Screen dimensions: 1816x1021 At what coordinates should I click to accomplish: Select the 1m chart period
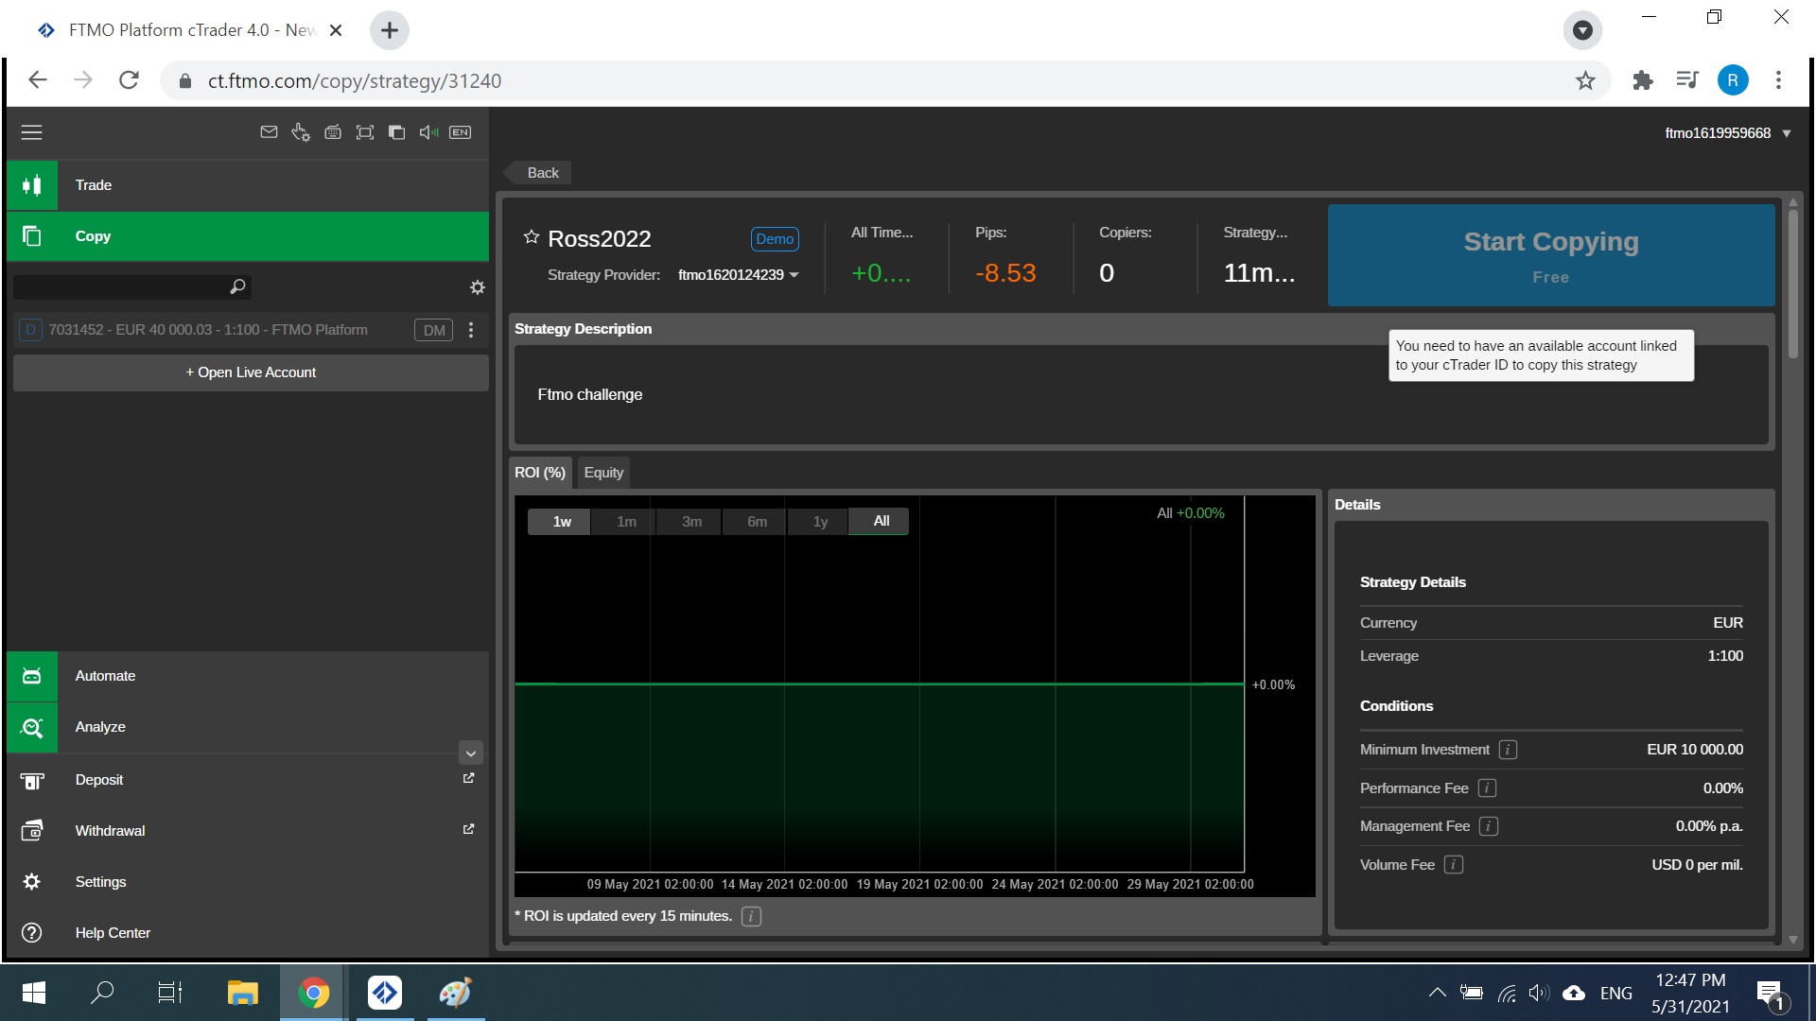(626, 522)
